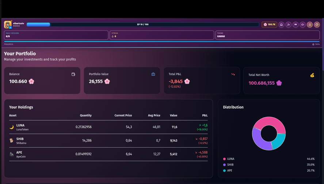Screen dimensions: 324x184
Task: Click the money bag icon in Net Worth
Action: pyautogui.click(x=312, y=75)
